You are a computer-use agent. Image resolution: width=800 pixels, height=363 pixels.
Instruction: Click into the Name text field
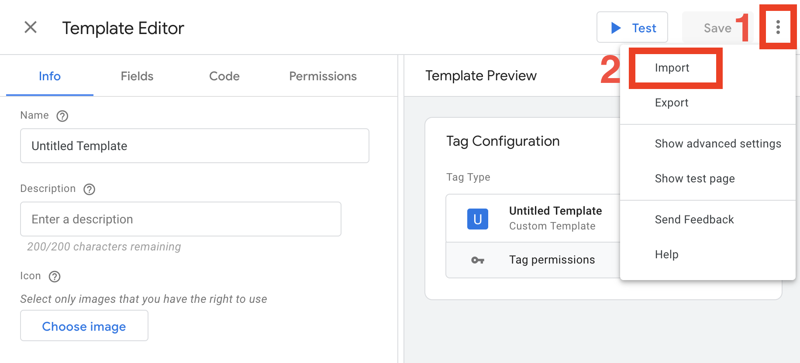[194, 146]
